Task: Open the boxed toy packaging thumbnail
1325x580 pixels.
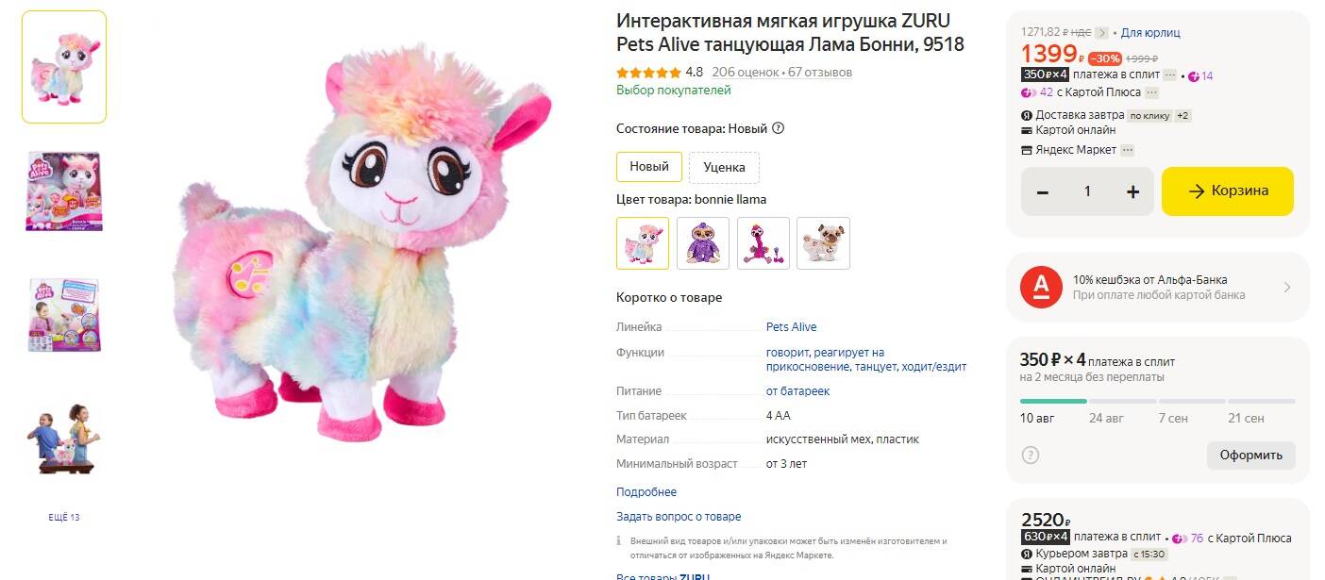Action: coord(64,191)
